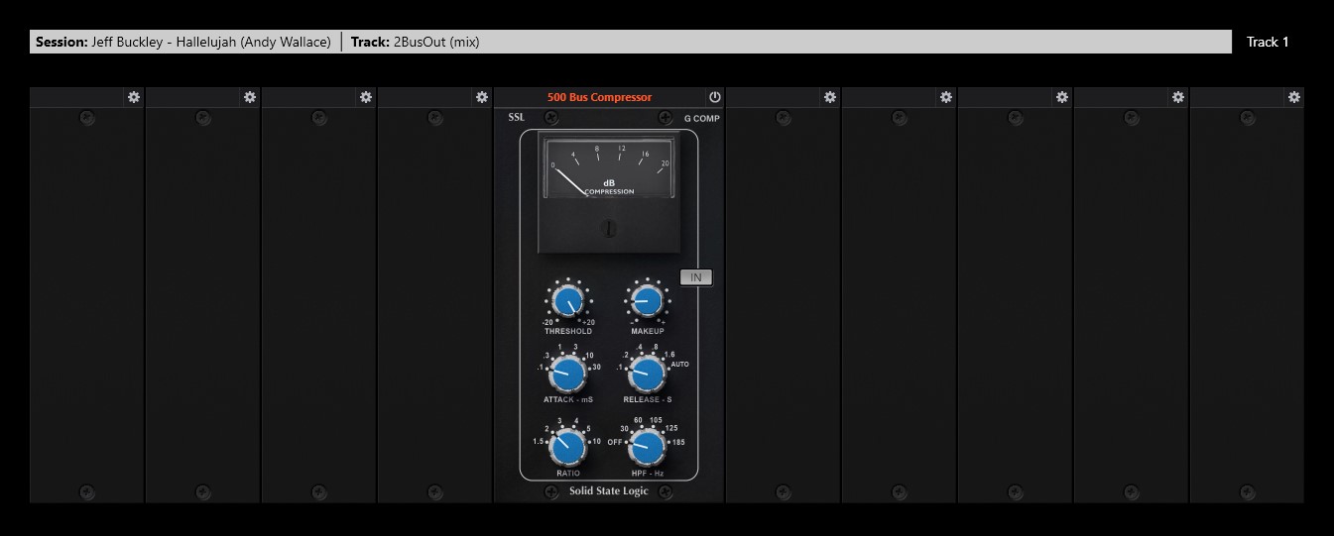Click the ATTACK - mS knob
Image resolution: width=1334 pixels, height=536 pixels.
pyautogui.click(x=567, y=375)
